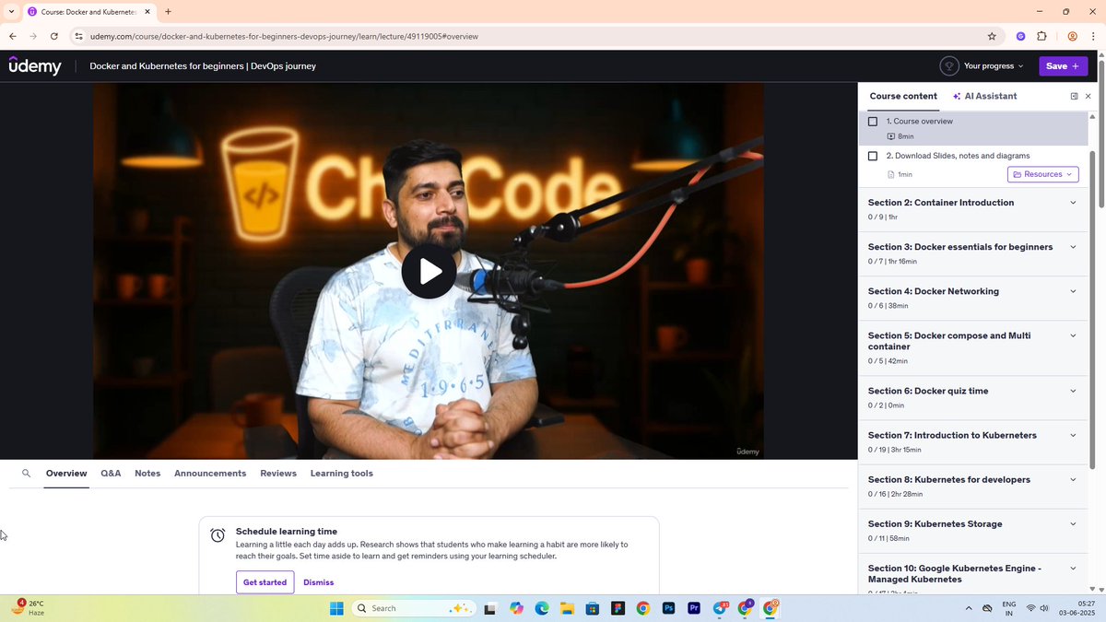
Task: Expand Section 4: Docker Networking
Action: tap(973, 298)
